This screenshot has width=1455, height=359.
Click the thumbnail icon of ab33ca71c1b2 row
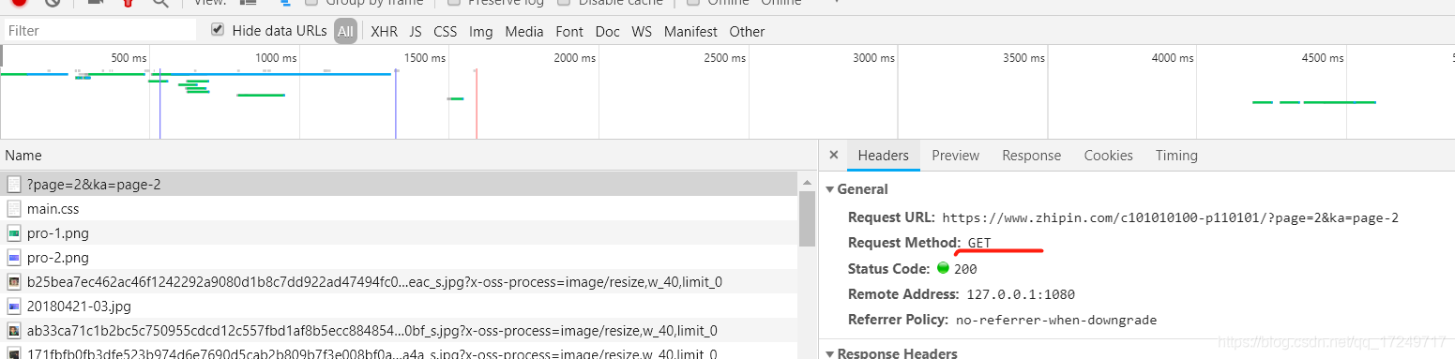(14, 331)
